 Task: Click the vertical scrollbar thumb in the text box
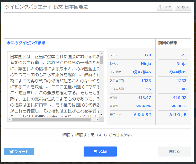coord(102,60)
